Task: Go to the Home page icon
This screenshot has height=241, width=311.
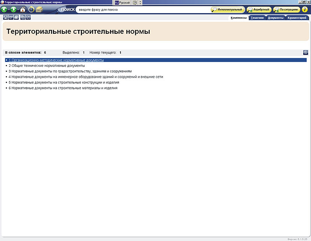Action: tap(23, 9)
